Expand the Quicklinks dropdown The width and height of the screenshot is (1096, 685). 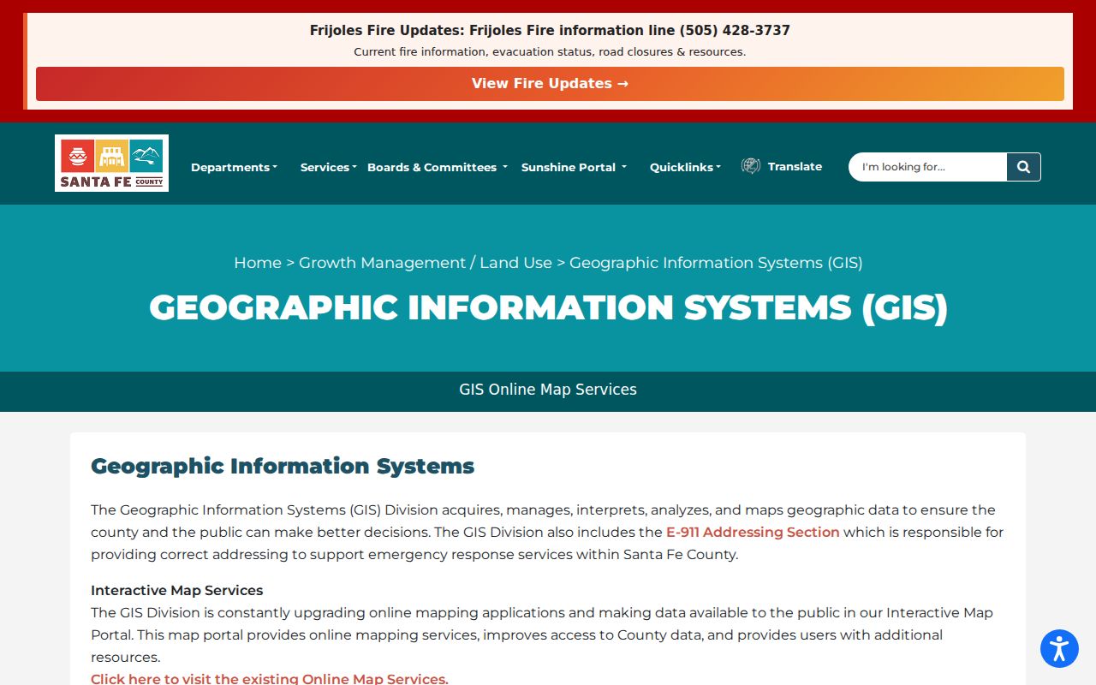(685, 167)
